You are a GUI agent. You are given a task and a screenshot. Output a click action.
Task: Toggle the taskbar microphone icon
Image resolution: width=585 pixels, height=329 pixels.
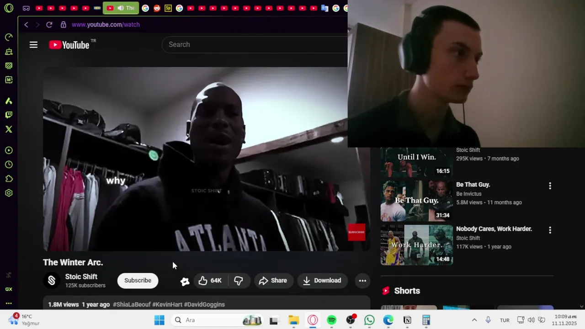(488, 320)
